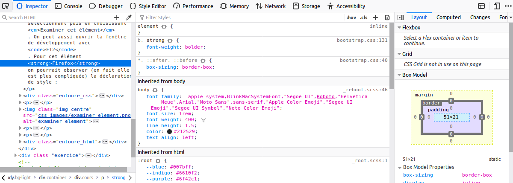Select the Changes sidebar tab
513x183 pixels.
pos(480,17)
